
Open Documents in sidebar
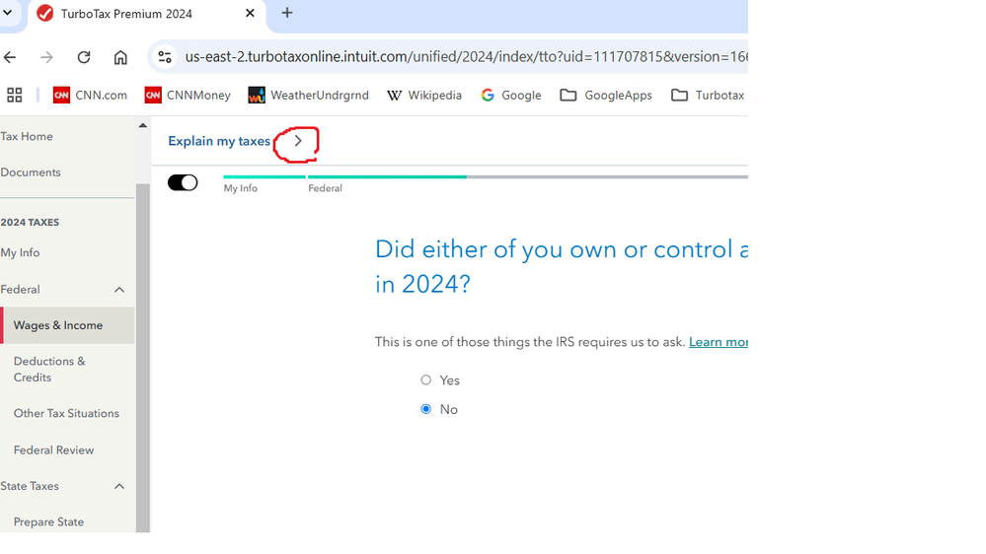31,173
